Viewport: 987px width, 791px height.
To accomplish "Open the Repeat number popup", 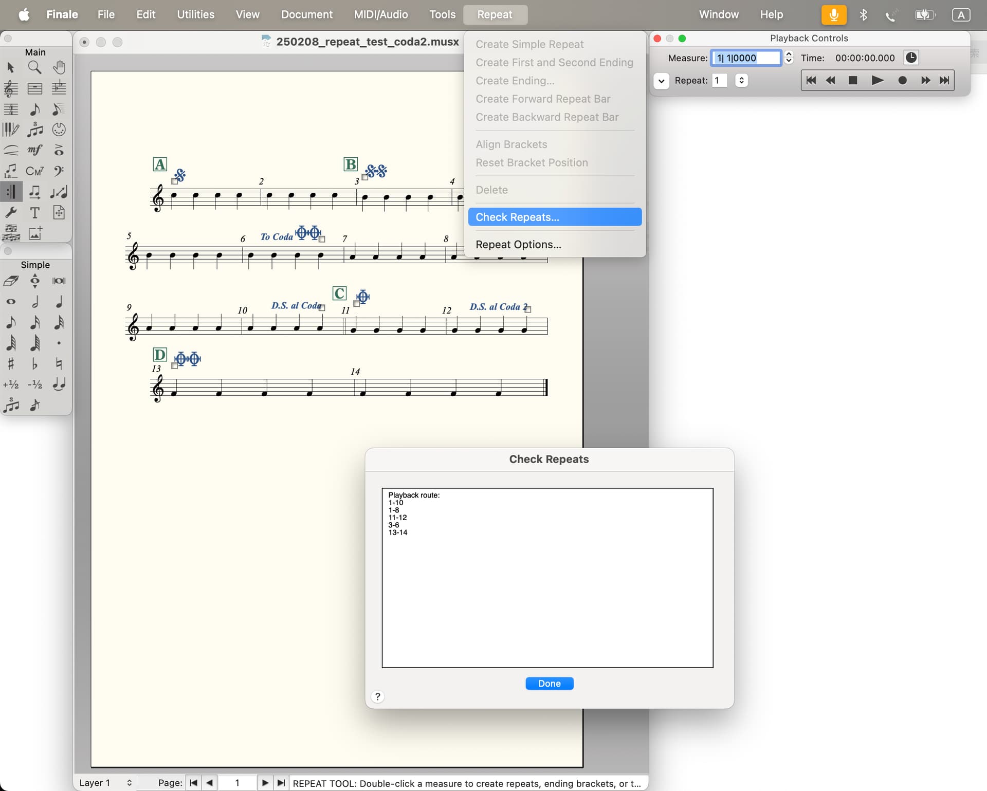I will coord(741,81).
